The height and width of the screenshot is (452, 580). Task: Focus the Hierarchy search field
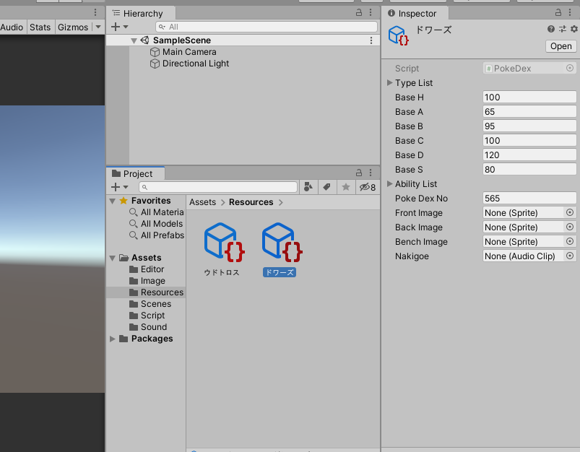click(x=267, y=27)
